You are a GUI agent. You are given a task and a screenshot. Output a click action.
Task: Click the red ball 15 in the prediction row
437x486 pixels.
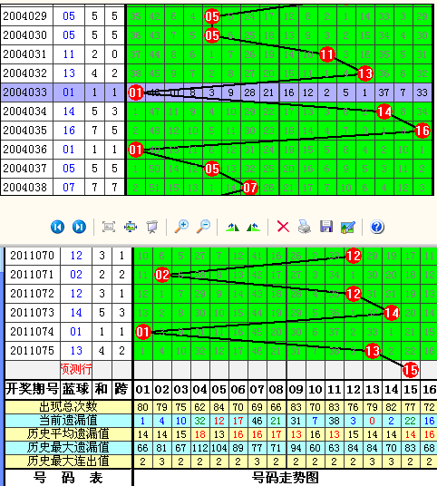tap(411, 370)
